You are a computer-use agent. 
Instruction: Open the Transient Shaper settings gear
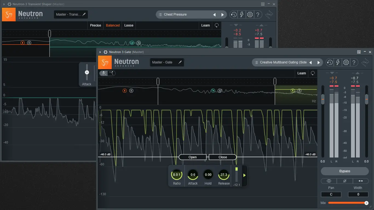coord(250,14)
